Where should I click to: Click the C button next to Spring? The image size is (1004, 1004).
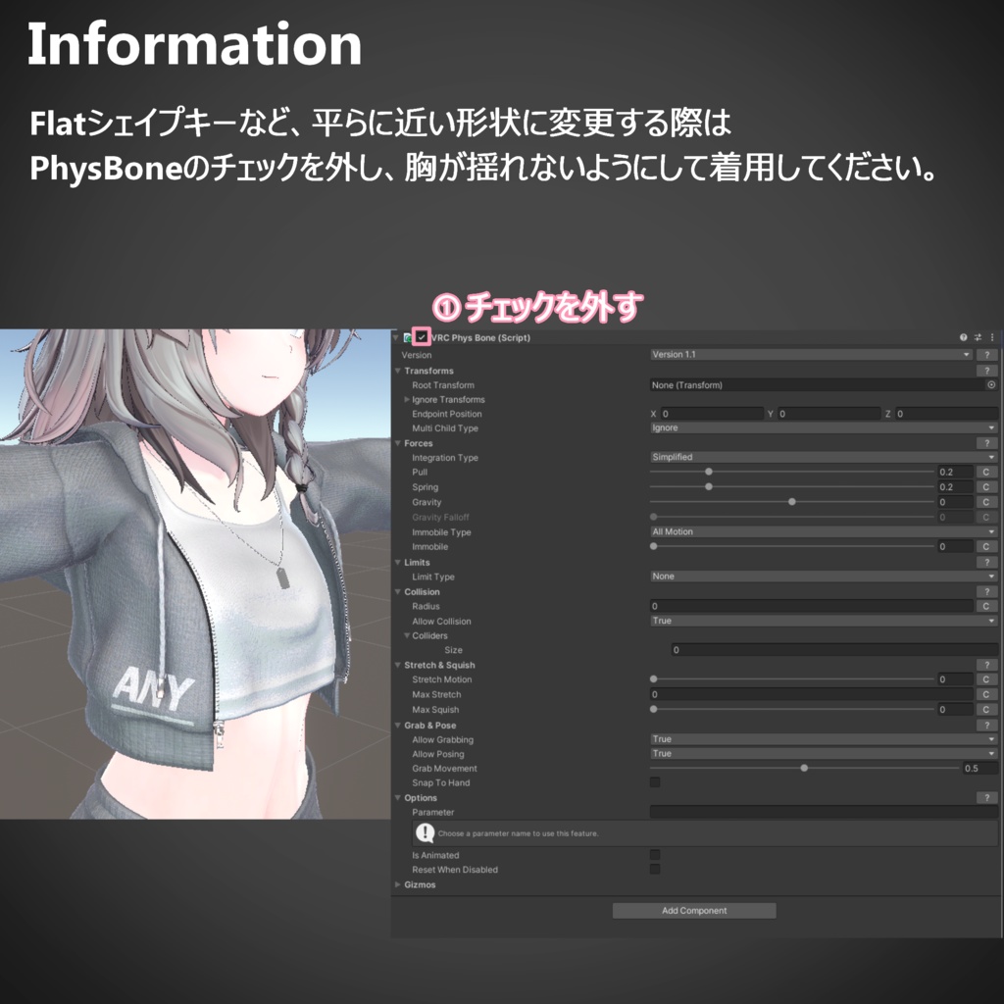click(x=985, y=486)
